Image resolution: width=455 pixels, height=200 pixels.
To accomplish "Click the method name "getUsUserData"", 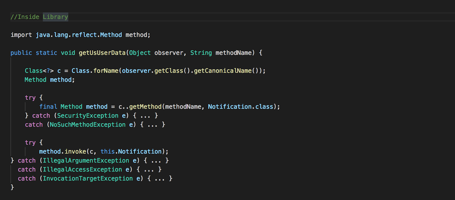I will coord(102,53).
